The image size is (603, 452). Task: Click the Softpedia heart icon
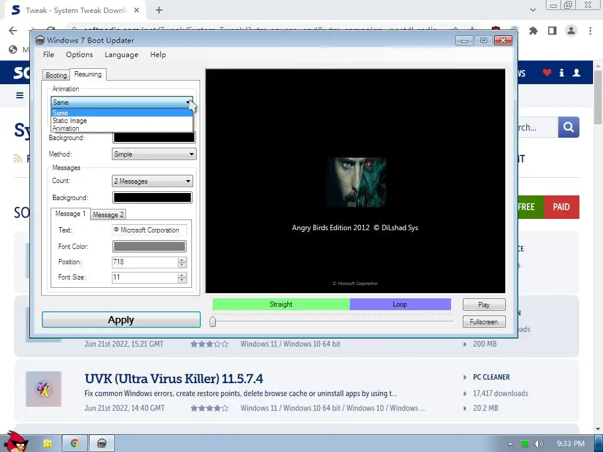[x=547, y=72]
